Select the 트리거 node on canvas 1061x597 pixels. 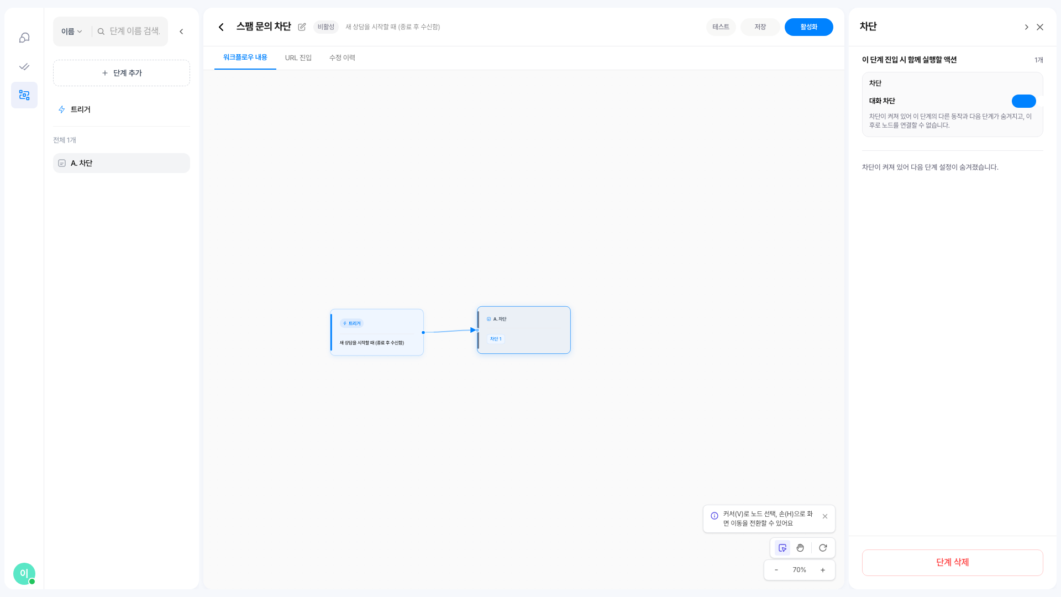click(x=377, y=332)
